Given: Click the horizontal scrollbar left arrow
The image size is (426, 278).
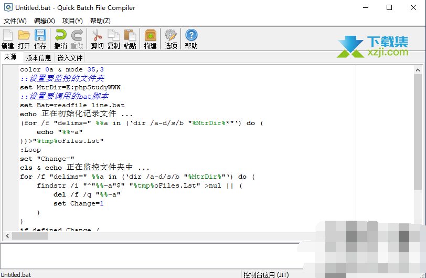Looking at the screenshot, I should pyautogui.click(x=7, y=236).
